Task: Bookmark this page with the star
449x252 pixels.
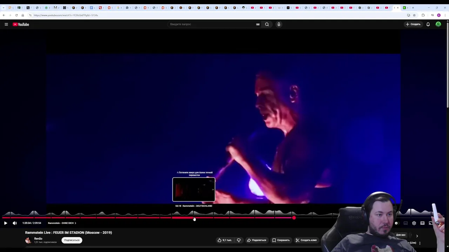Action: [x=414, y=15]
